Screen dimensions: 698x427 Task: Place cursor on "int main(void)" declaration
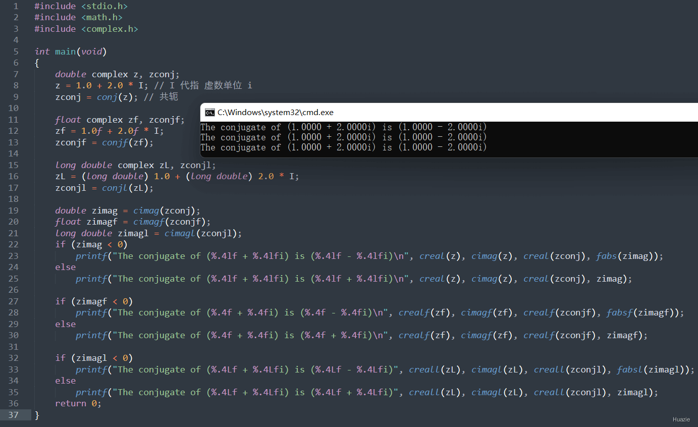tap(71, 51)
